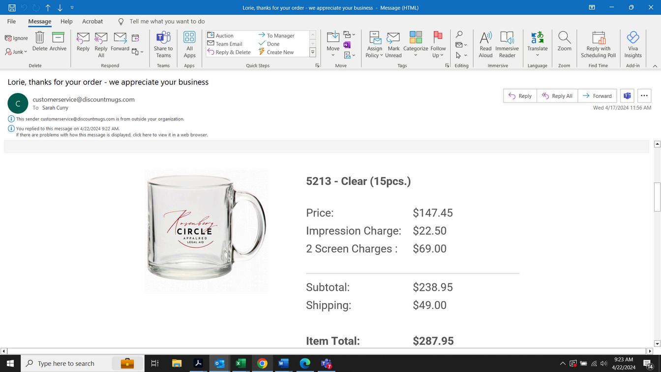
Task: Click the Reply button in the message header
Action: (x=520, y=96)
